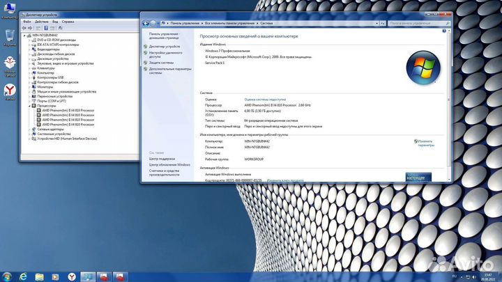
Task: Open Действие menu in Device Manager
Action: click(42, 22)
